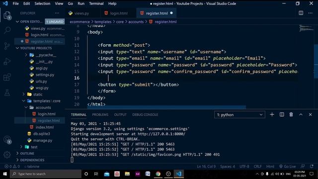Click UTF-8 encoding status item
The width and height of the screenshot is (318, 179).
coord(244,167)
